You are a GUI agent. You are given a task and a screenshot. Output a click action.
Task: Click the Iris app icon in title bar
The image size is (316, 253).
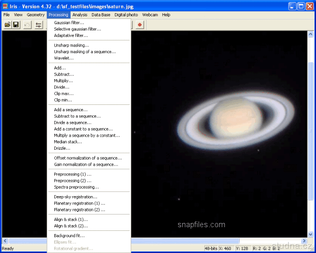(x=5, y=6)
